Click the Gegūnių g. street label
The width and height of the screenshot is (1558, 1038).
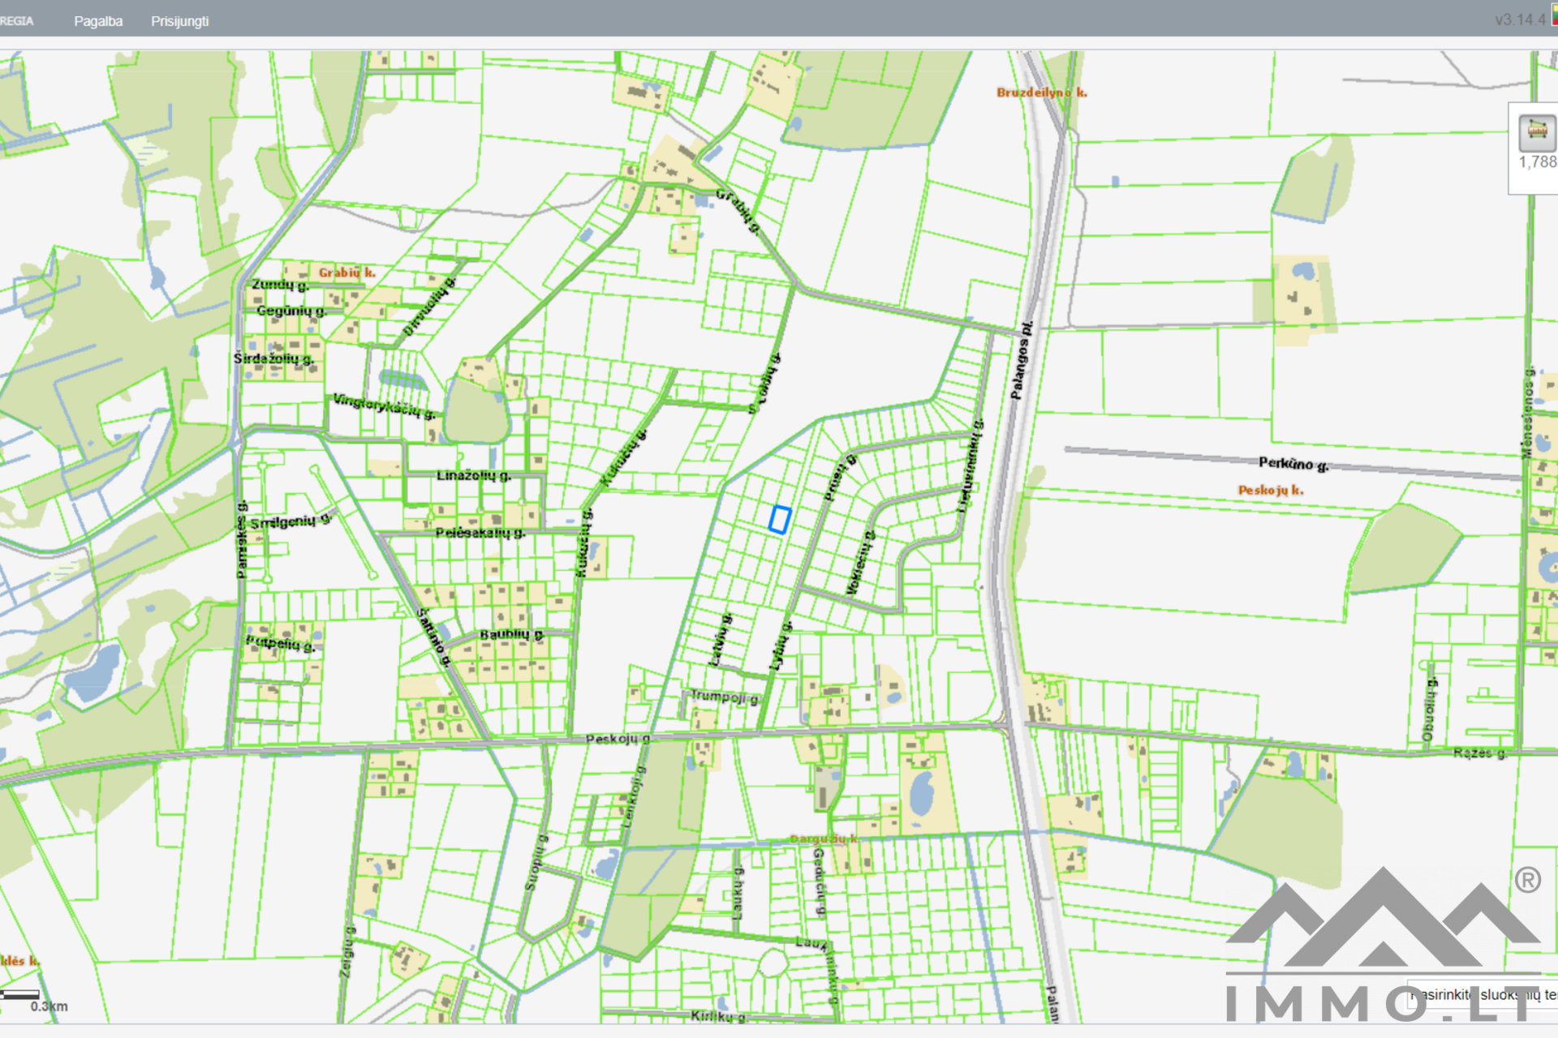[x=291, y=311]
